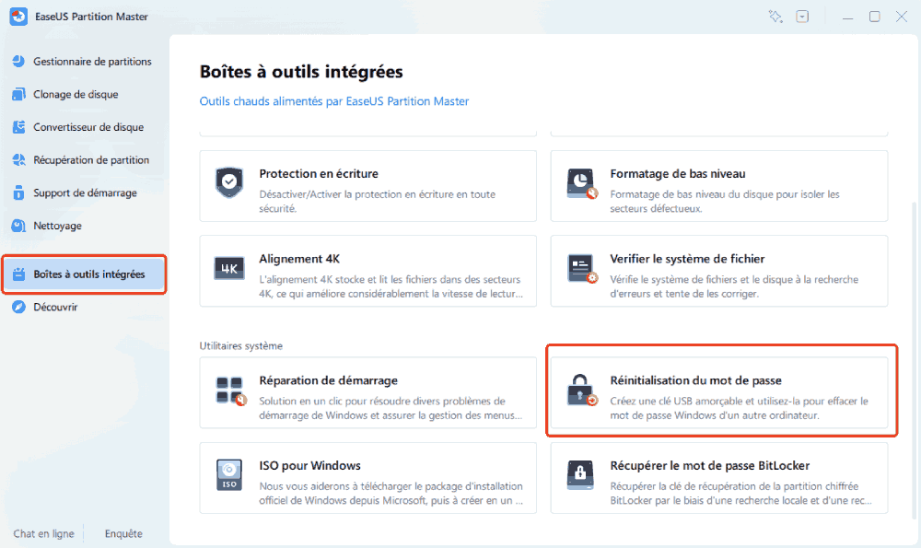Launch Formatage de bas niveau tool
Image resolution: width=921 pixels, height=548 pixels.
[719, 186]
